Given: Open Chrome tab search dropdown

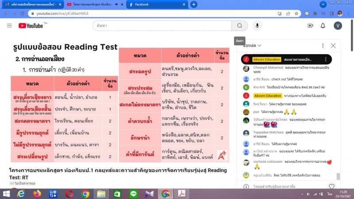Looking at the screenshot, I should [323, 4].
